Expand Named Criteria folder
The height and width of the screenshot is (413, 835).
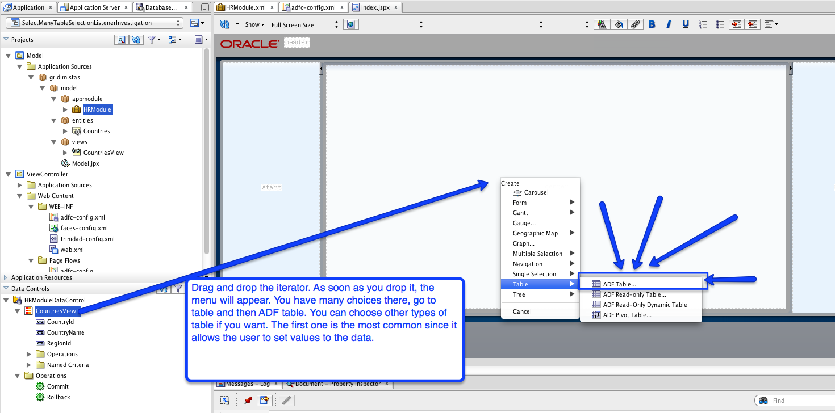click(x=30, y=365)
